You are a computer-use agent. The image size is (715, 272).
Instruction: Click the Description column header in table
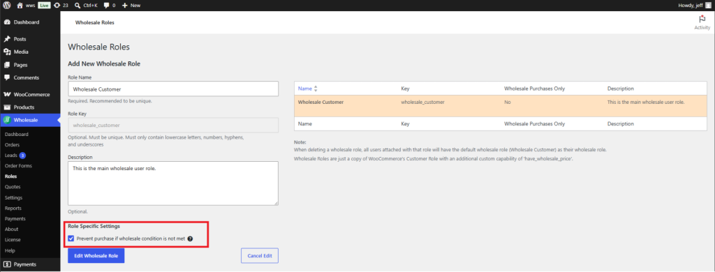tap(621, 89)
